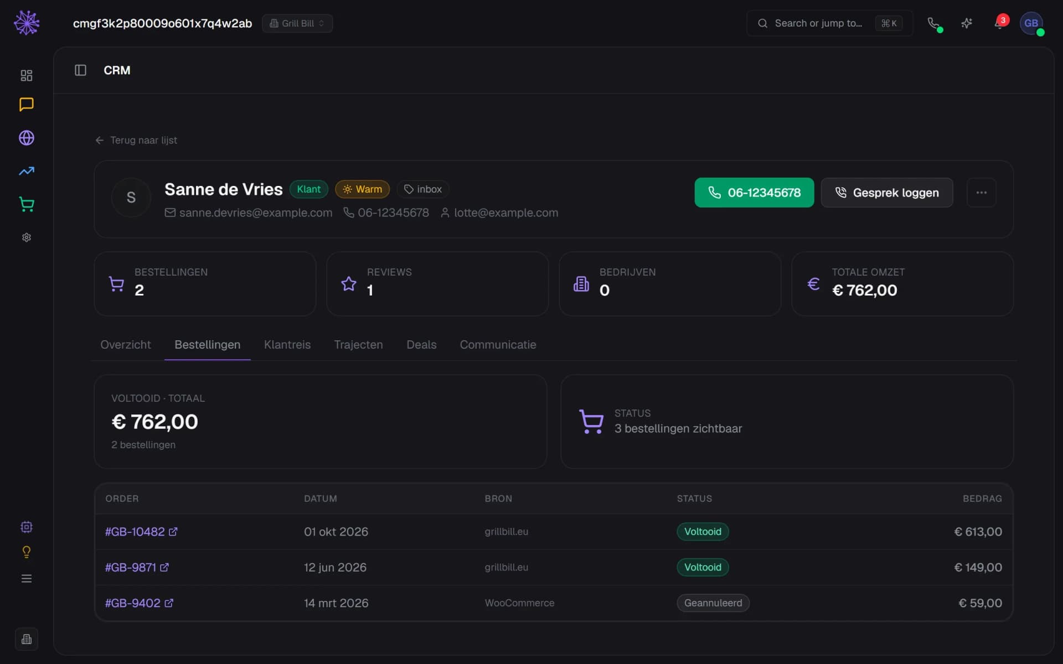Image resolution: width=1063 pixels, height=664 pixels.
Task: Open the lightbulb ideas sidebar icon
Action: 27,552
